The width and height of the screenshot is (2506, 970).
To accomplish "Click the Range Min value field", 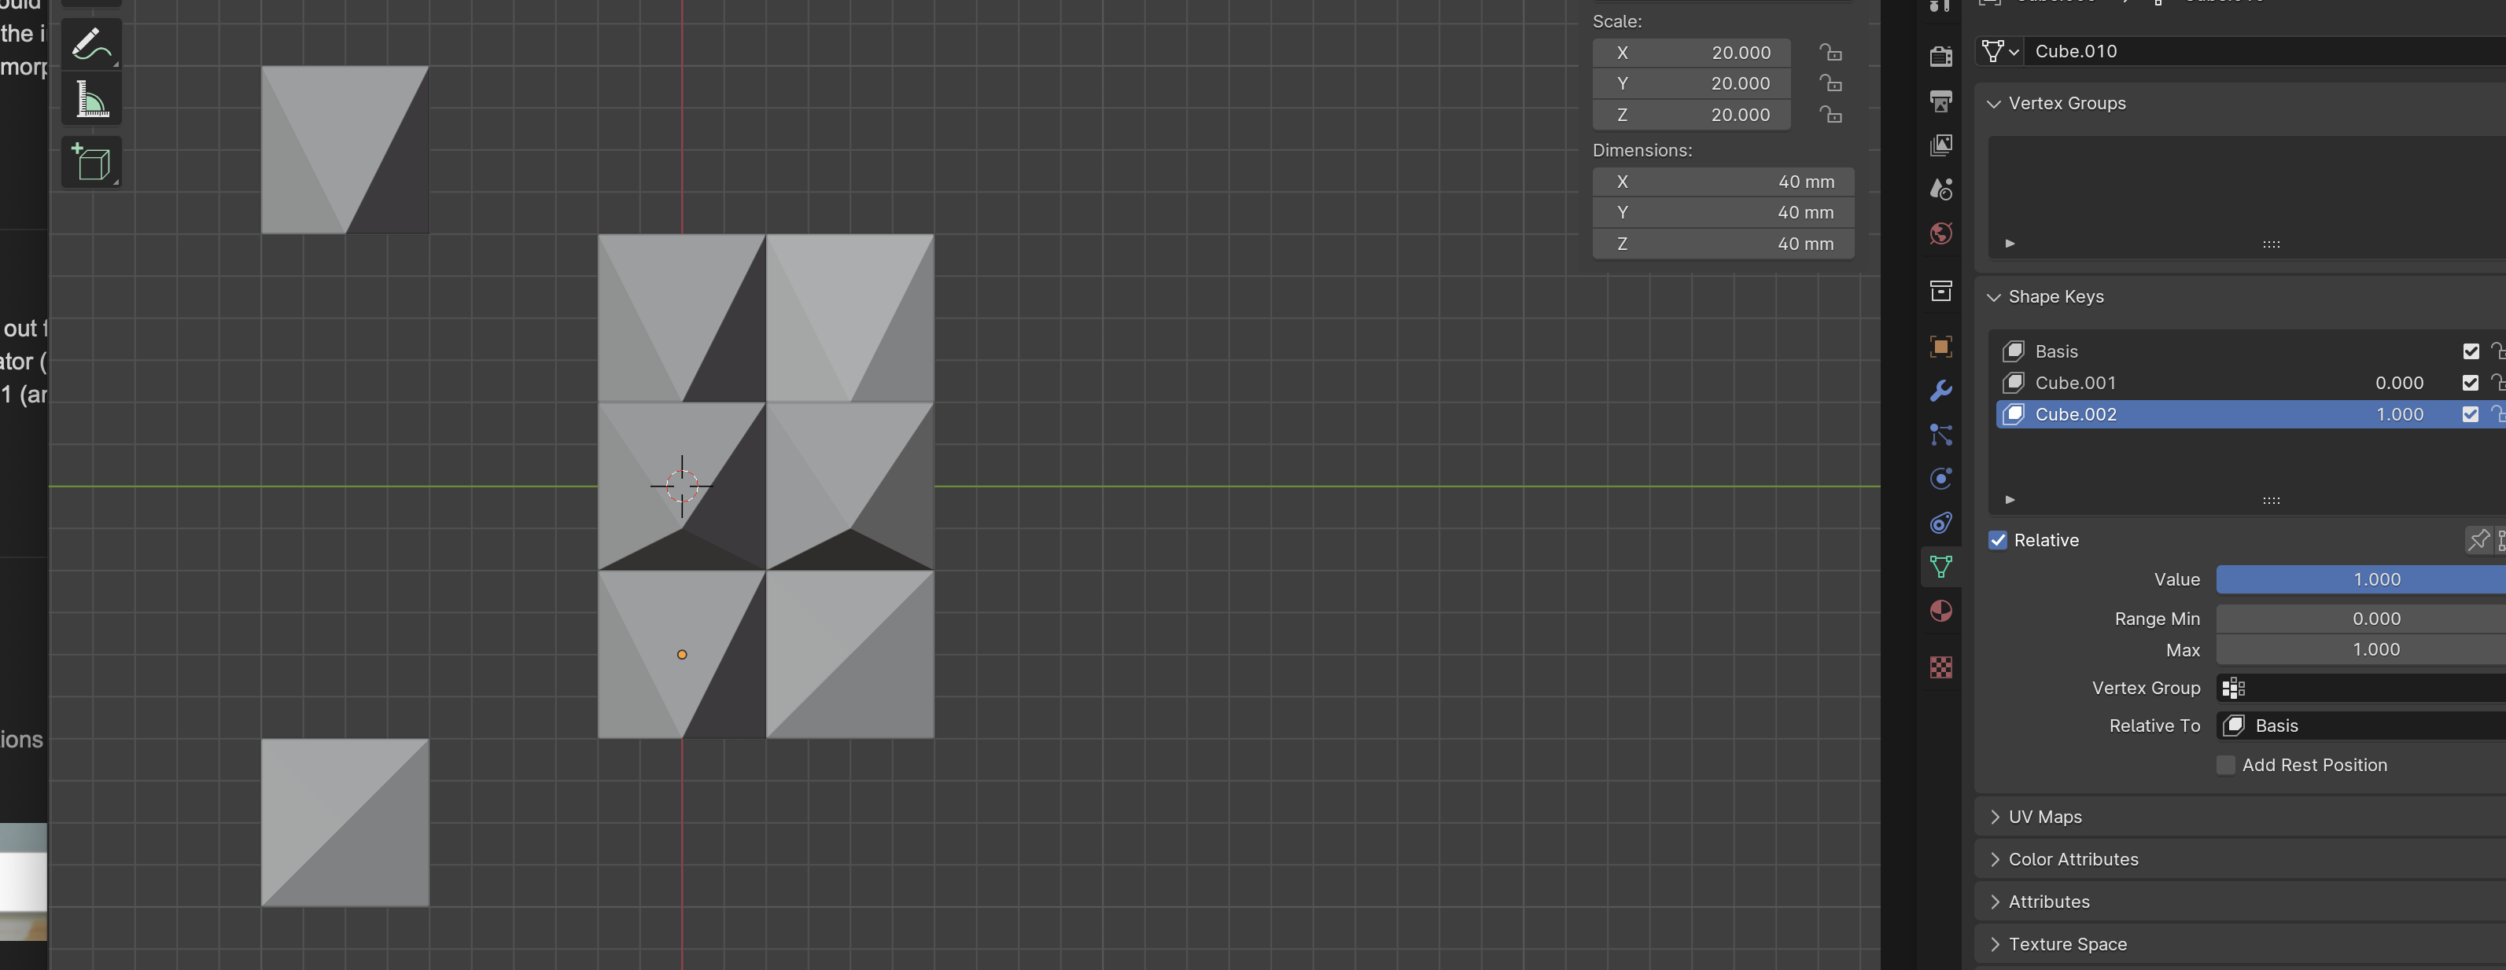I will pyautogui.click(x=2360, y=619).
